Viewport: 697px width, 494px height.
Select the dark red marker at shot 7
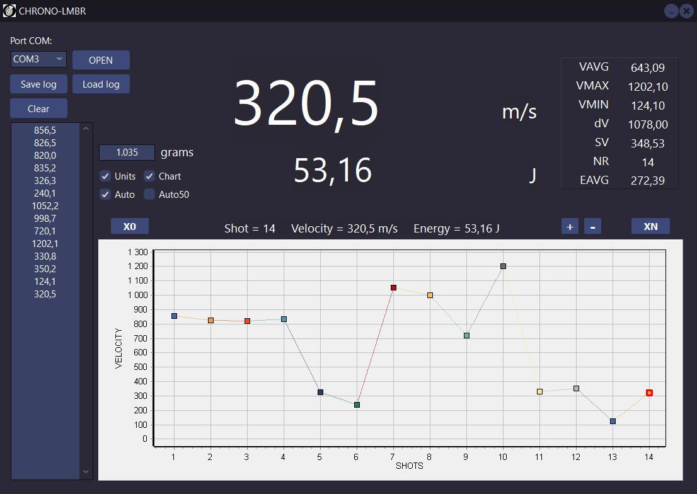[x=393, y=287]
